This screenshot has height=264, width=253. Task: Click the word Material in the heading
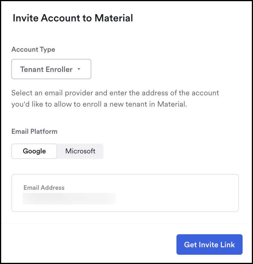tap(114, 18)
